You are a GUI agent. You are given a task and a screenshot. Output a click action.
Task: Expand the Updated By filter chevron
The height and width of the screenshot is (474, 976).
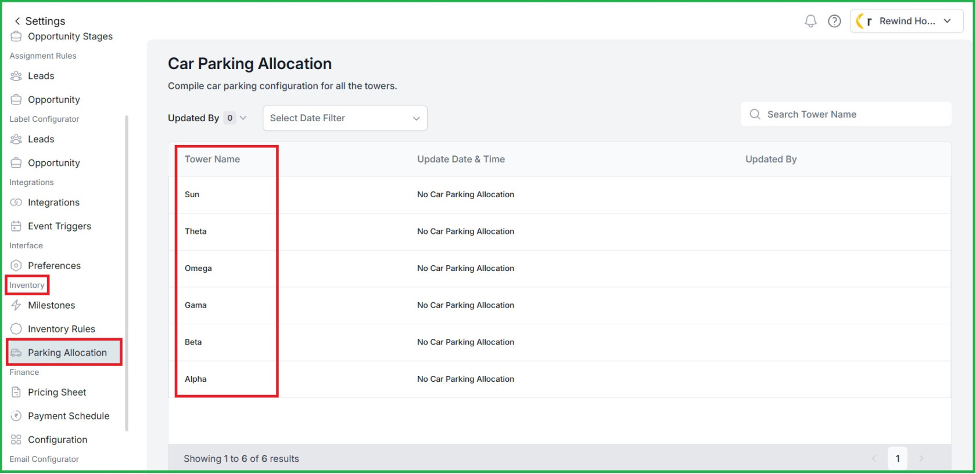[243, 118]
